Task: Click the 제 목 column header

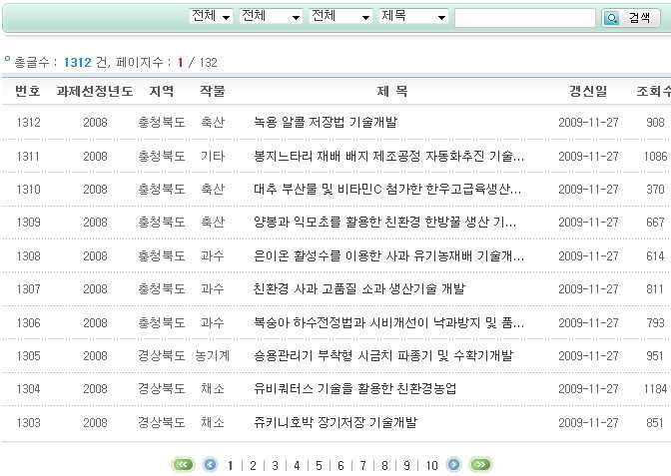Action: [x=392, y=91]
